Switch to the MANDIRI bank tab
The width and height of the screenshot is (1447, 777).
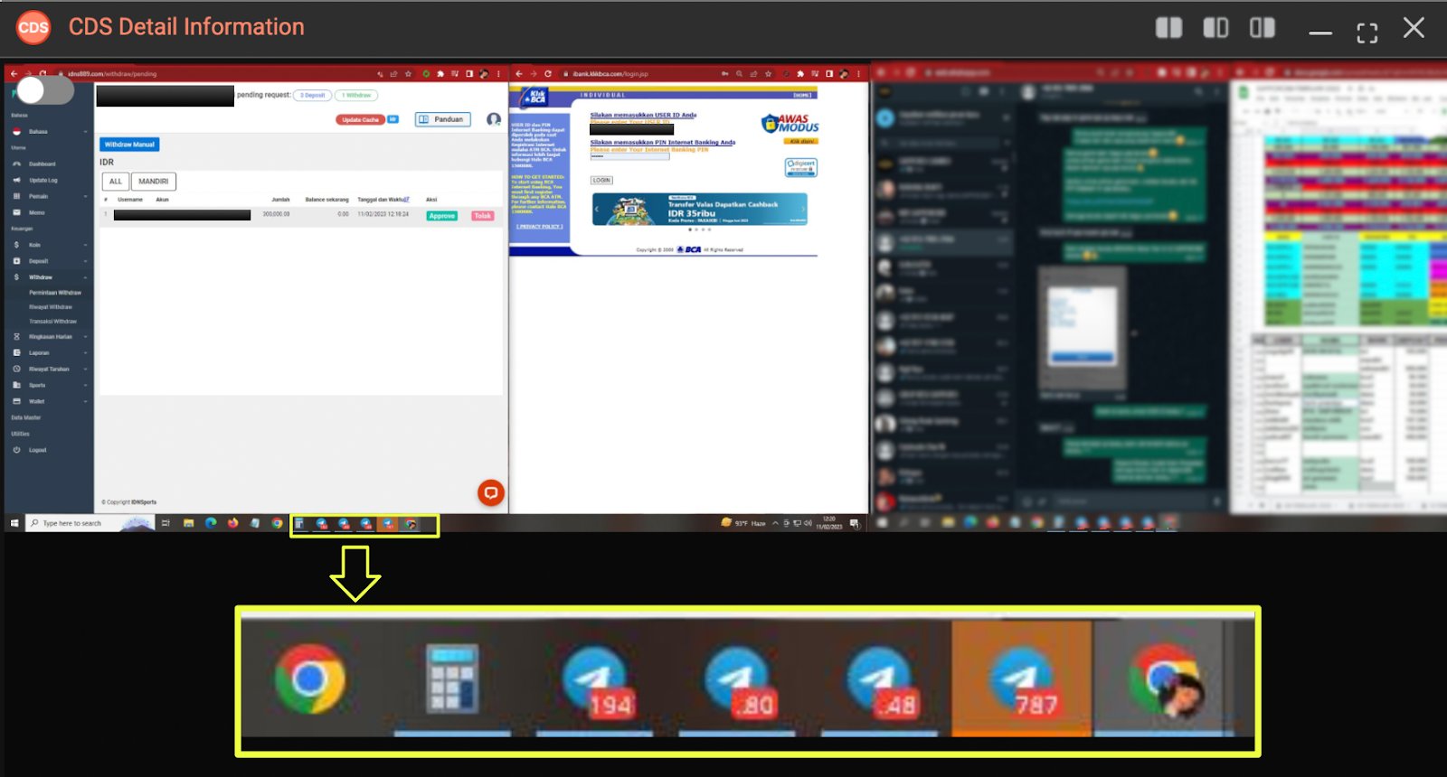(x=153, y=182)
